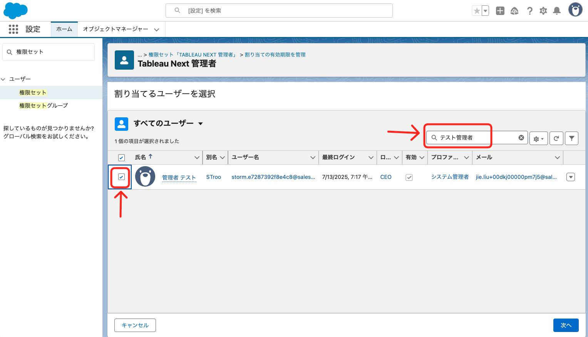Open the システム管理者 profile link
Screen dimensions: 588x337
[x=450, y=177]
